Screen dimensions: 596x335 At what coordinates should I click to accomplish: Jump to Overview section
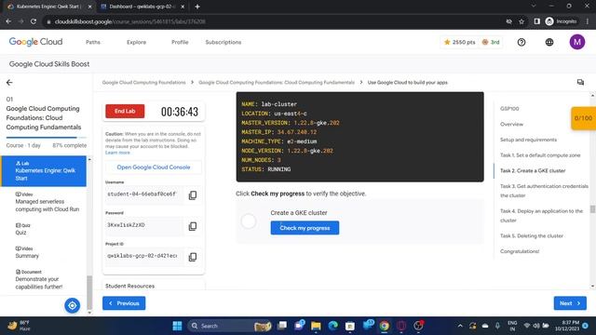tap(511, 124)
